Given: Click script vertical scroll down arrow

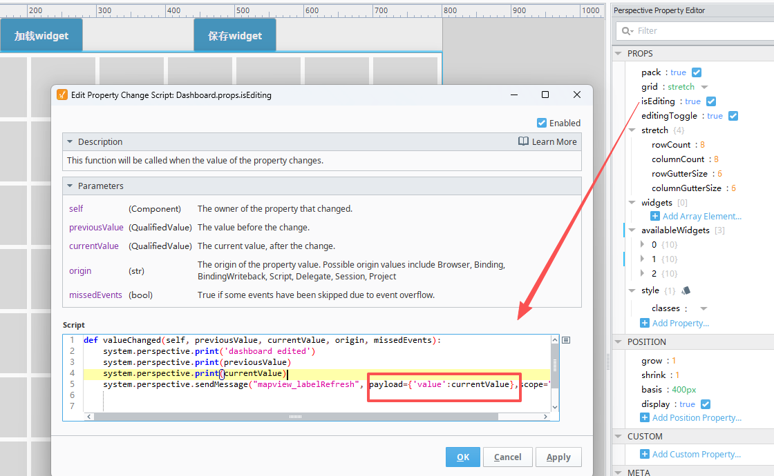Looking at the screenshot, I should [x=555, y=407].
